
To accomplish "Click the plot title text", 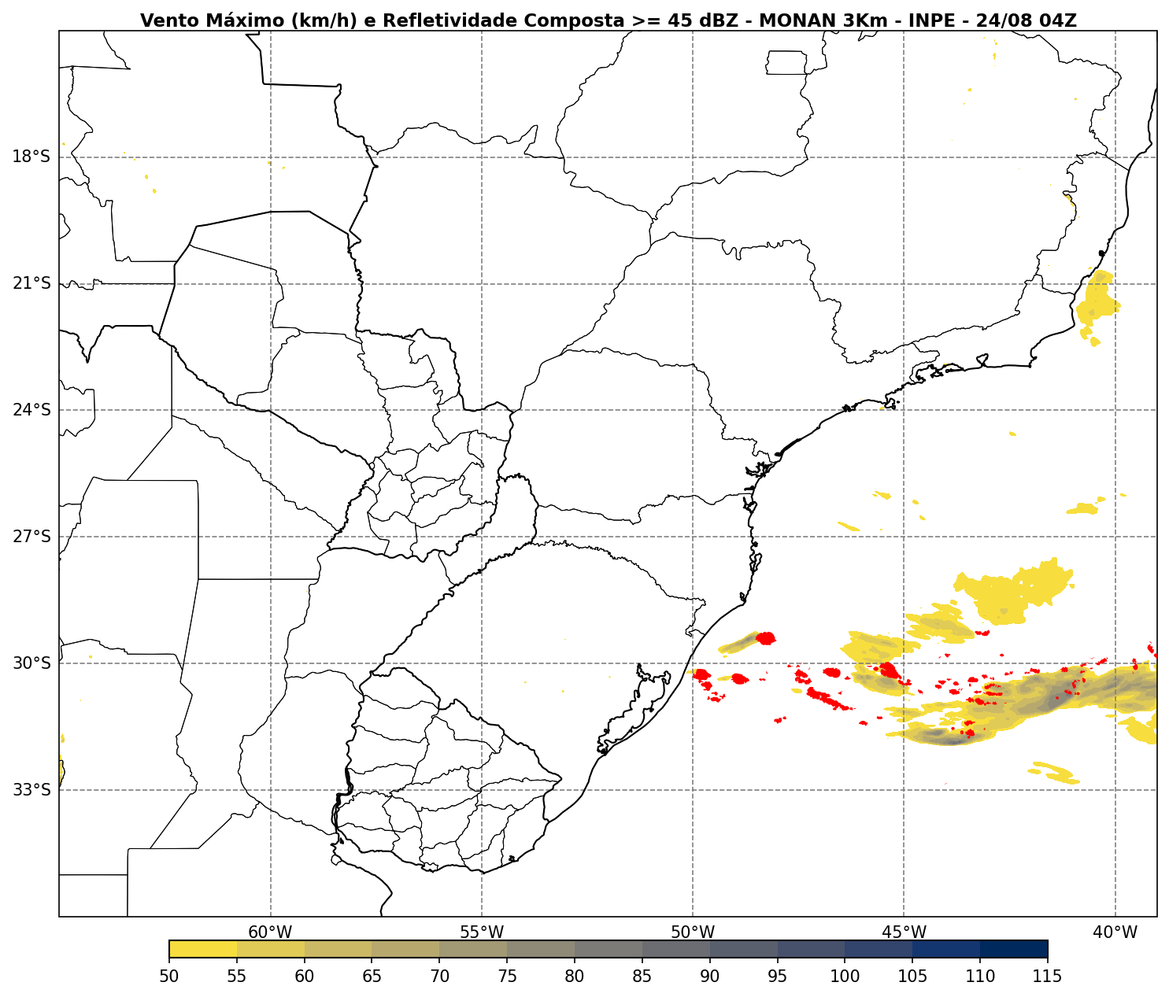I will [x=608, y=20].
